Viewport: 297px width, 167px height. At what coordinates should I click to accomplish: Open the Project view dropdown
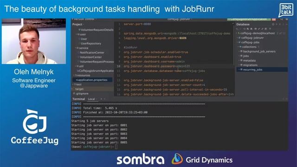coord(78,25)
